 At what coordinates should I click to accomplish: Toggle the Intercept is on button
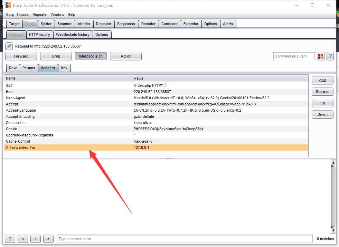click(91, 56)
